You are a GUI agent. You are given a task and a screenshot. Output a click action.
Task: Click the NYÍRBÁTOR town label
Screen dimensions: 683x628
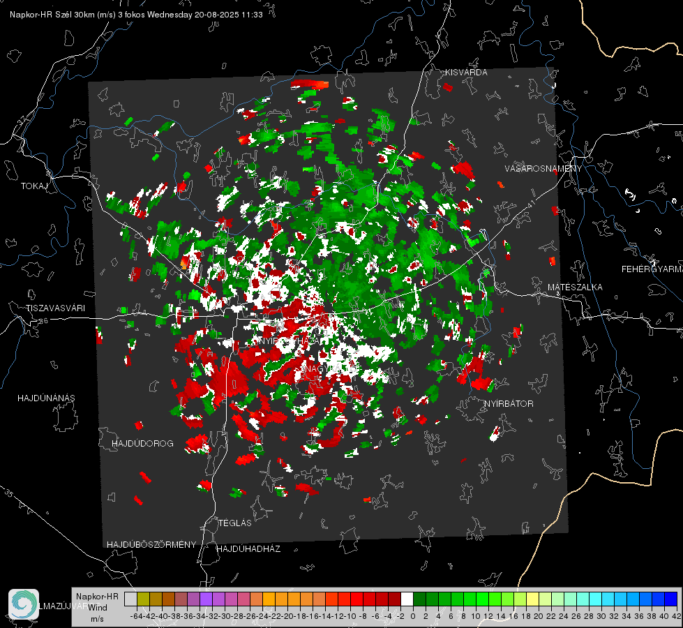pos(509,403)
